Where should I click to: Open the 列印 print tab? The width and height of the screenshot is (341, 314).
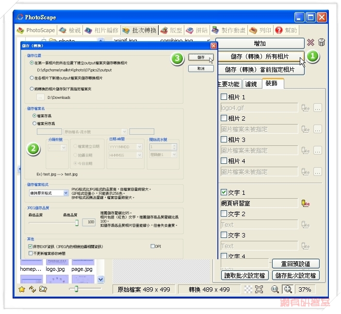pyautogui.click(x=260, y=30)
